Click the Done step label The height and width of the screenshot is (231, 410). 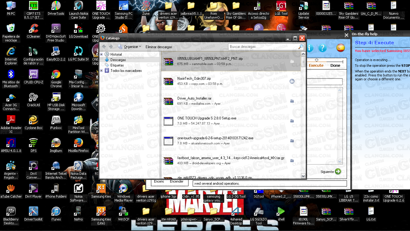coord(335,65)
